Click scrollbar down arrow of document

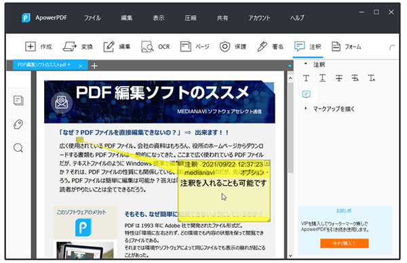tap(290, 256)
